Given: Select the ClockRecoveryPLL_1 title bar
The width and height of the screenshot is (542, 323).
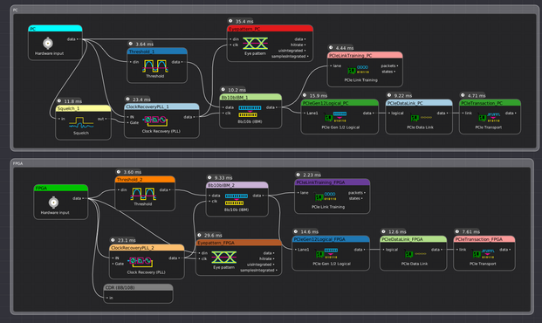Looking at the screenshot, I should [x=161, y=107].
